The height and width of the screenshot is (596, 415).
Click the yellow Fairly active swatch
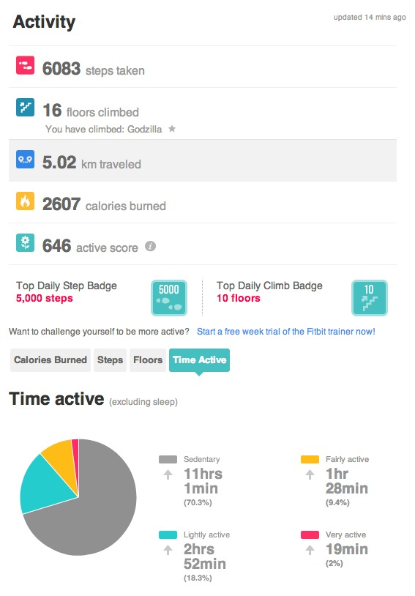click(x=310, y=459)
